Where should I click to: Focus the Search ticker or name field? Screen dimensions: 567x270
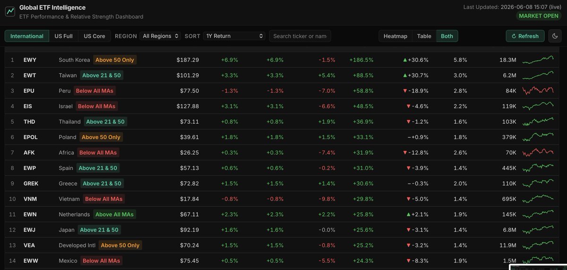pos(300,36)
